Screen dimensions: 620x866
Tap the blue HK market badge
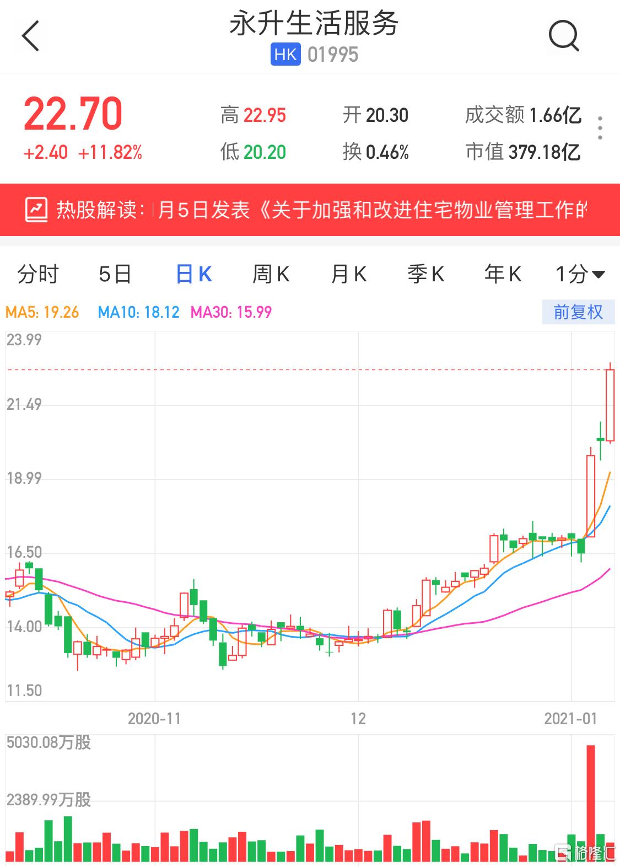(285, 55)
